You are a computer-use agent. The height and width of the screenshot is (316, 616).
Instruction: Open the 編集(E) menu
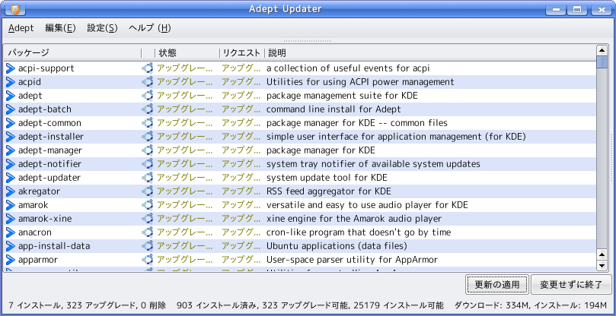(x=60, y=28)
